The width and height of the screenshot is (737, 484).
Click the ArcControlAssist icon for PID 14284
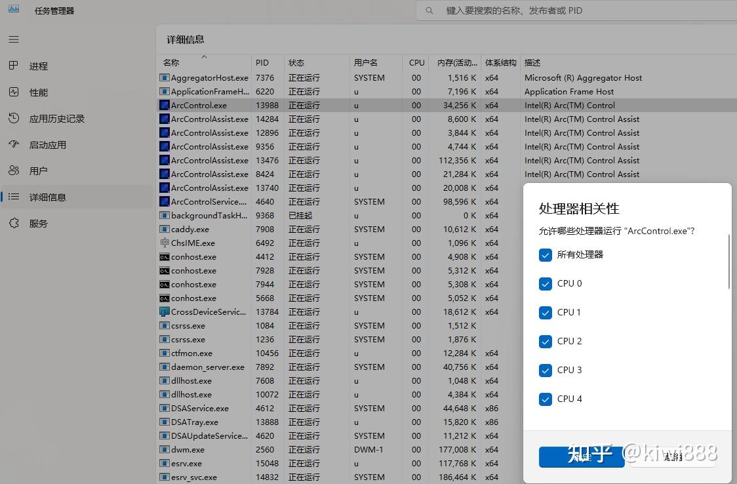click(165, 119)
